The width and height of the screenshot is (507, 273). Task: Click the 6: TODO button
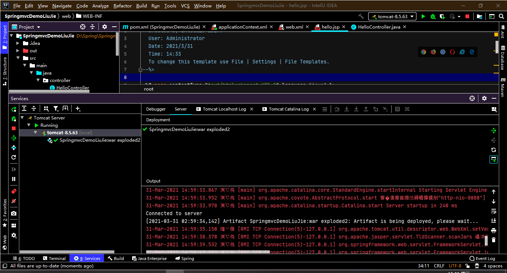pos(24,259)
